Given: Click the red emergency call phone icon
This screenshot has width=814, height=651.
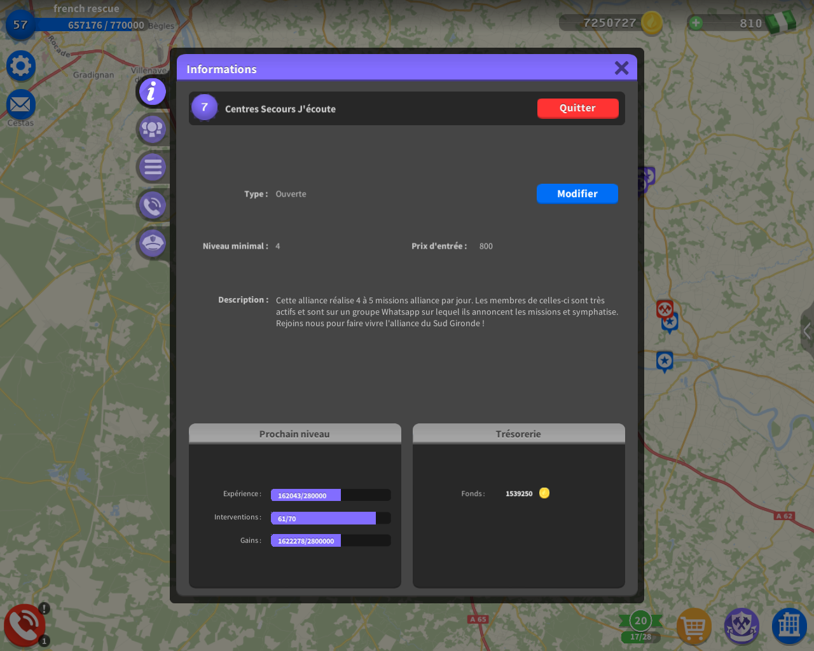Looking at the screenshot, I should click(x=24, y=626).
